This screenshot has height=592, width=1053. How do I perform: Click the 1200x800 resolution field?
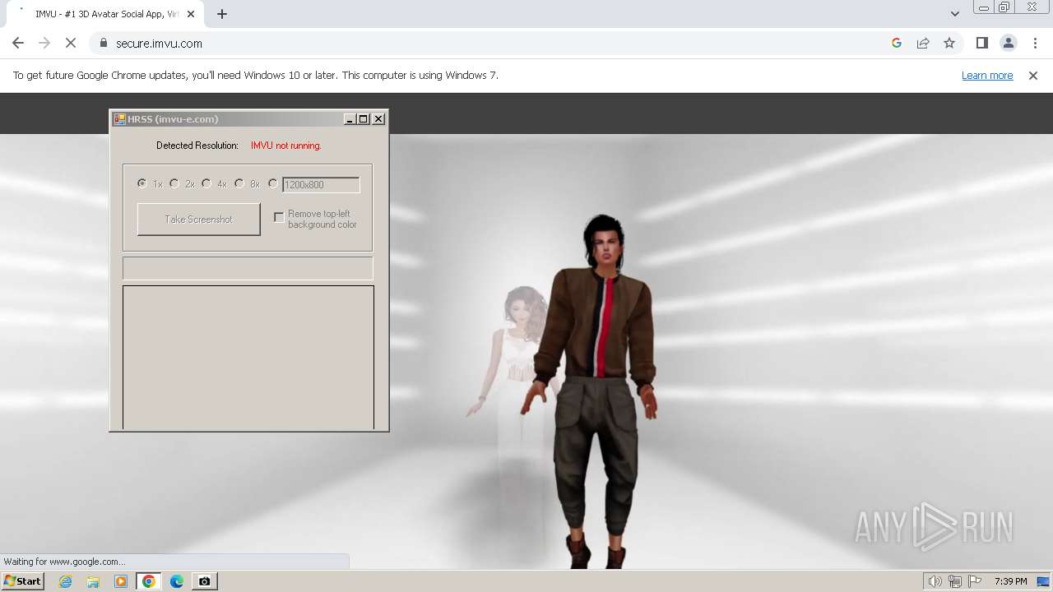pos(321,185)
